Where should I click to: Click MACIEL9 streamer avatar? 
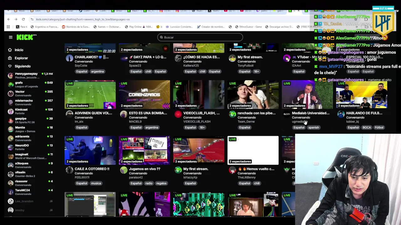(124, 114)
